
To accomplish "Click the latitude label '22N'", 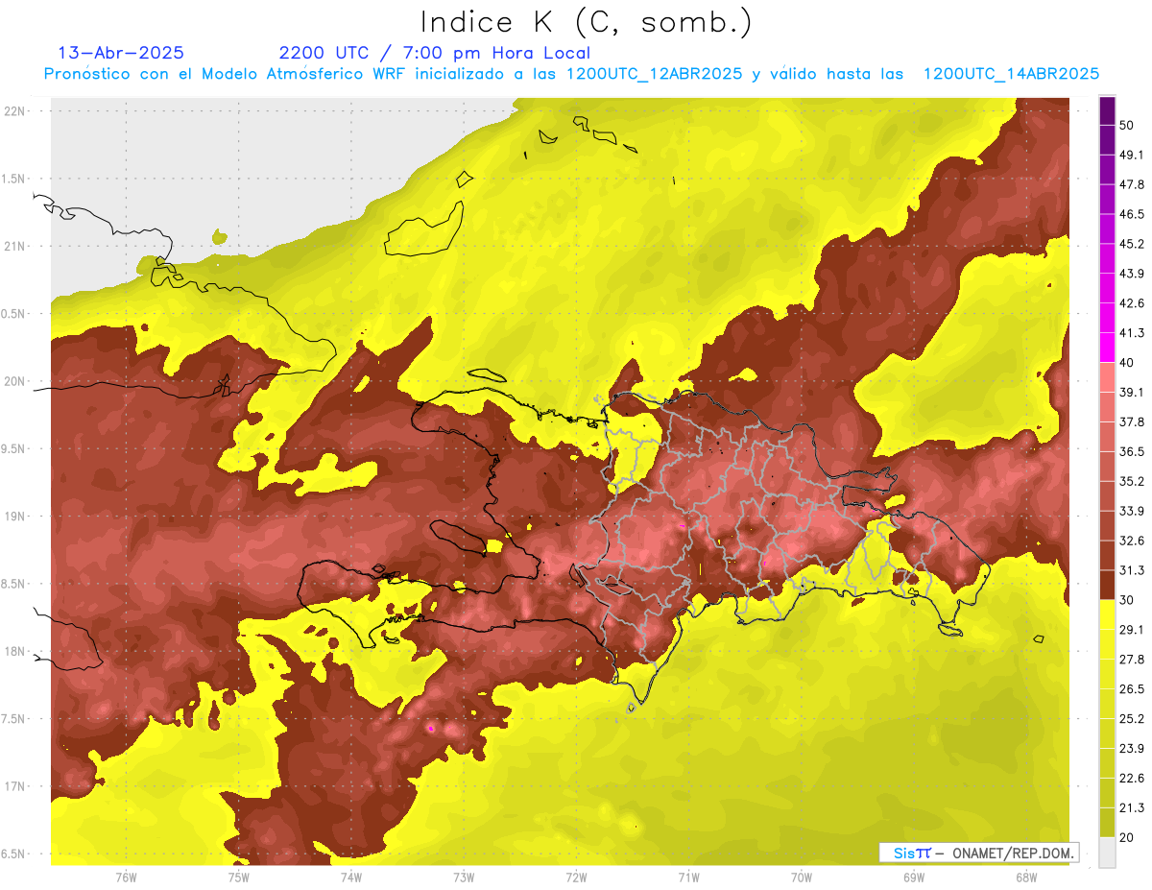I will click(14, 111).
